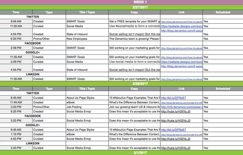Open the whats-the-diff link in 11:45:AM row

click(182, 103)
